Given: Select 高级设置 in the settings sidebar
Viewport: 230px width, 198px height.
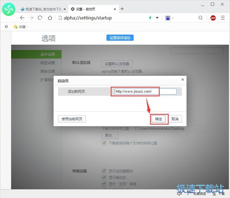Looking at the screenshot, I should tap(48, 71).
